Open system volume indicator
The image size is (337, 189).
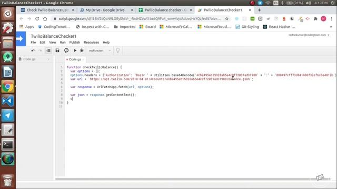pyautogui.click(x=308, y=3)
